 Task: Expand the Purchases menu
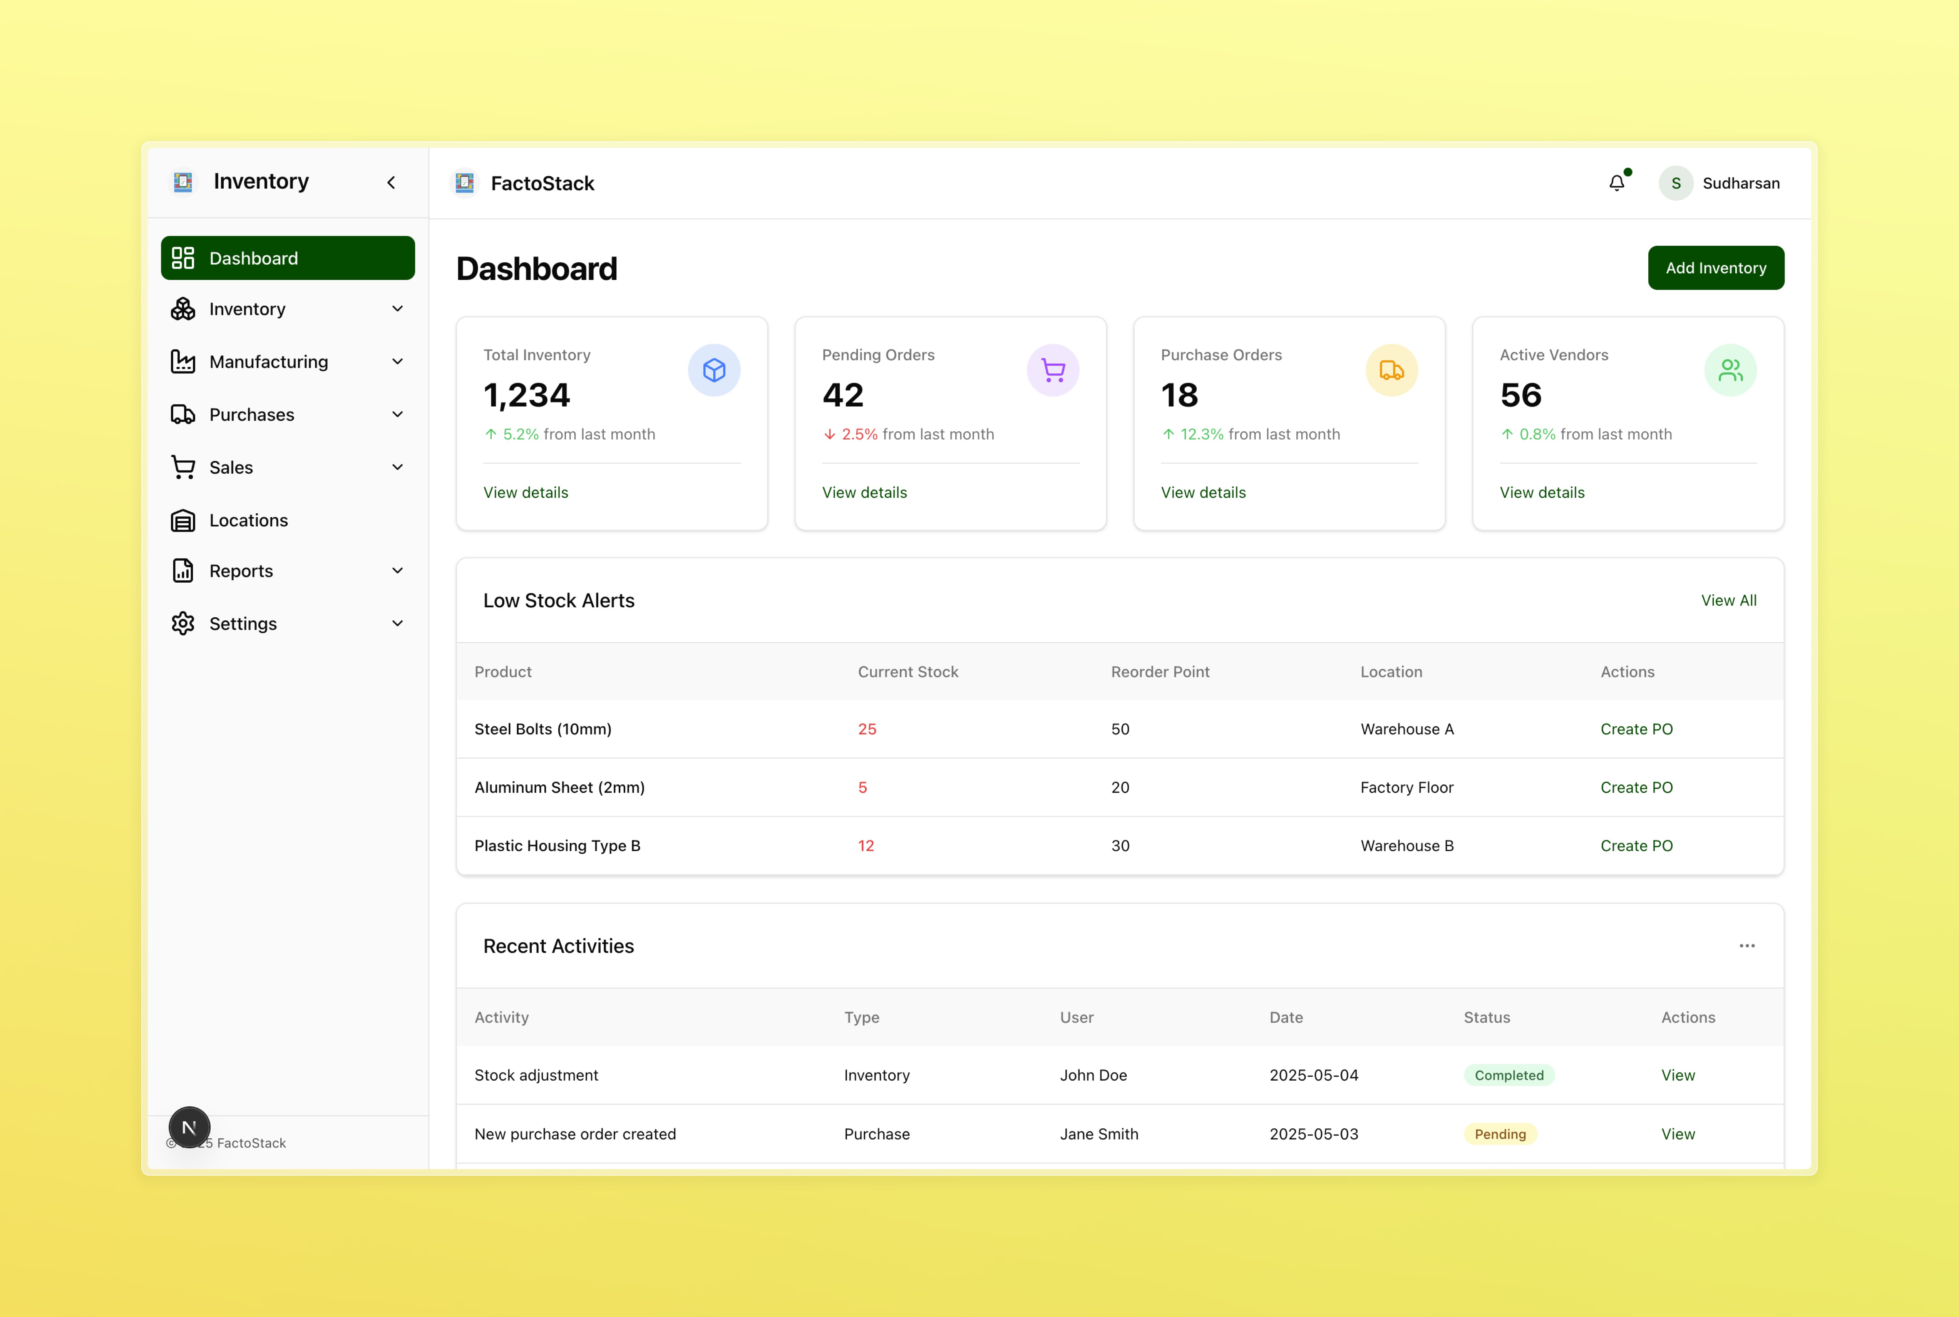tap(397, 414)
